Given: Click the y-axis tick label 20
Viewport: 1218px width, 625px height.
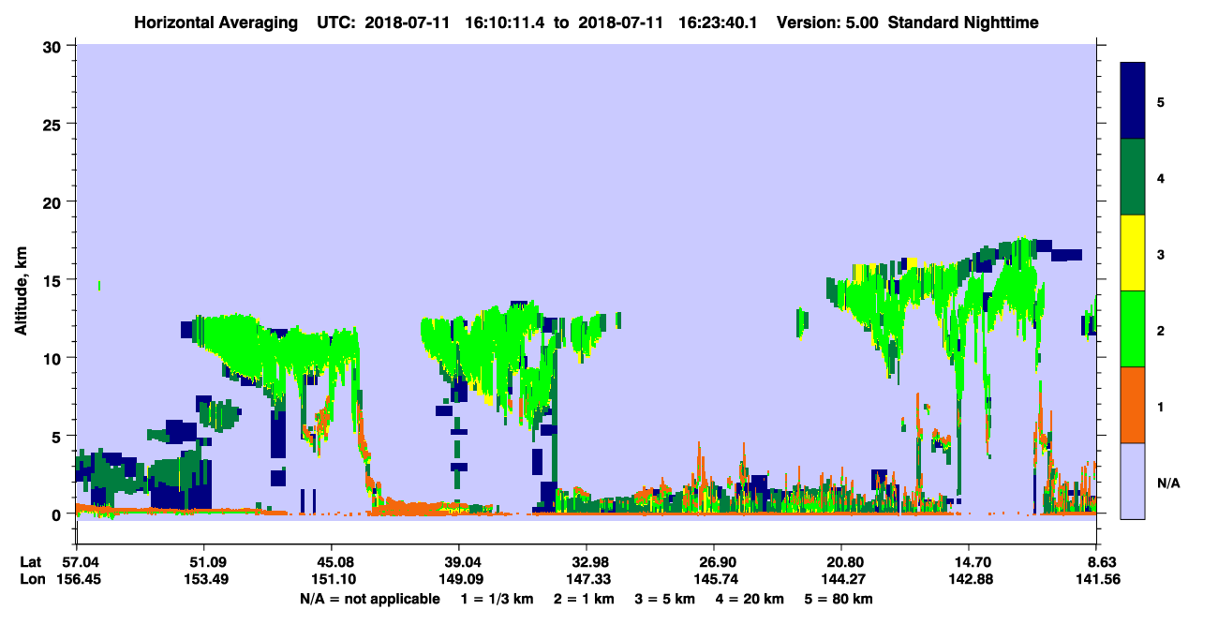Looking at the screenshot, I should [53, 201].
